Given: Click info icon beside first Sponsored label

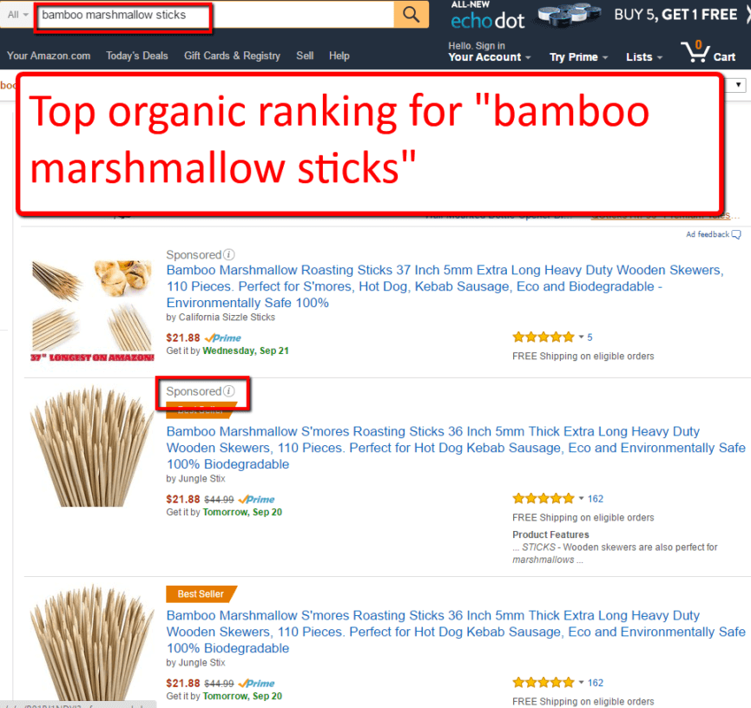Looking at the screenshot, I should click(229, 255).
